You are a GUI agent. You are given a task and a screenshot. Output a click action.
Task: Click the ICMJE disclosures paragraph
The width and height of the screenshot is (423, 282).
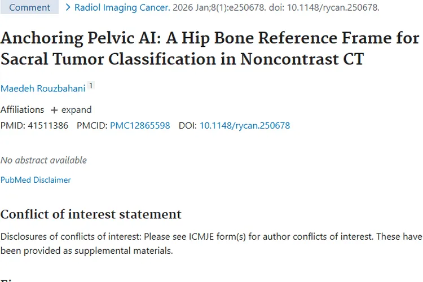coord(211,244)
